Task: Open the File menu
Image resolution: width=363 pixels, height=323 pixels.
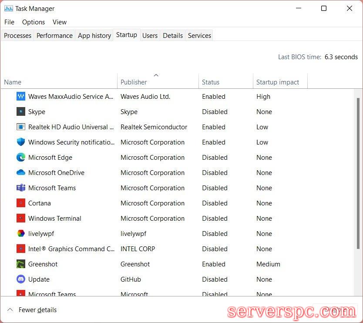Action: tap(9, 22)
